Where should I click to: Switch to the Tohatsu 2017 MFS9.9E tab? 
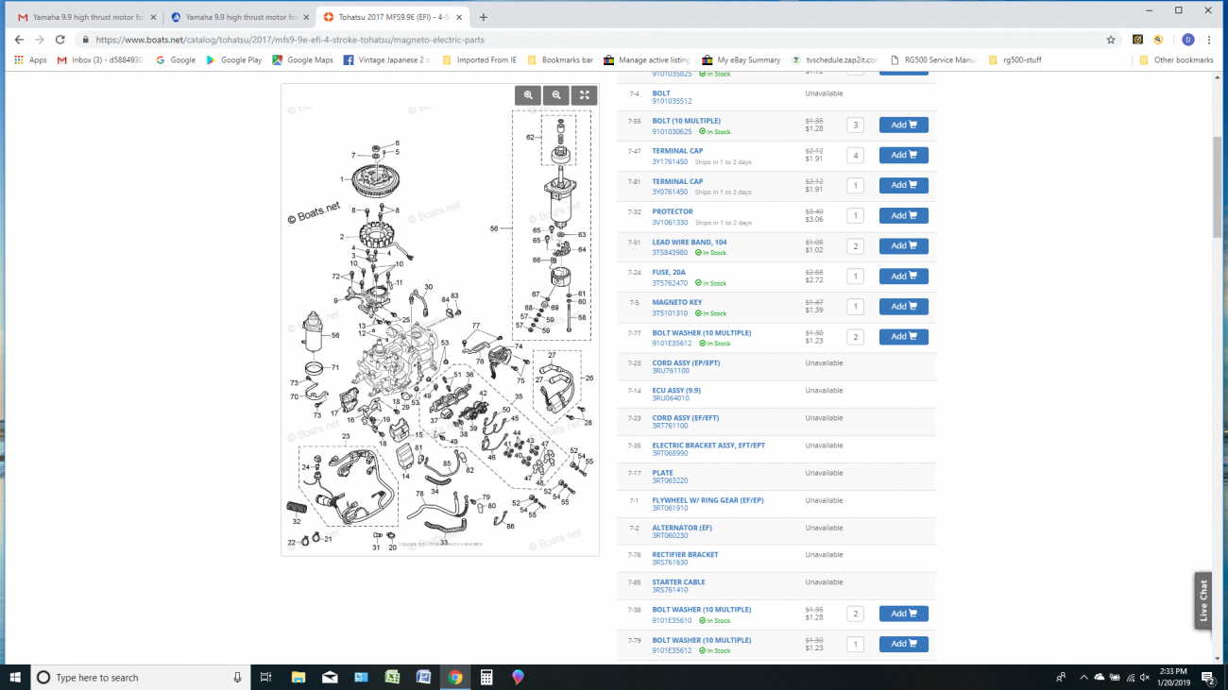click(x=392, y=17)
